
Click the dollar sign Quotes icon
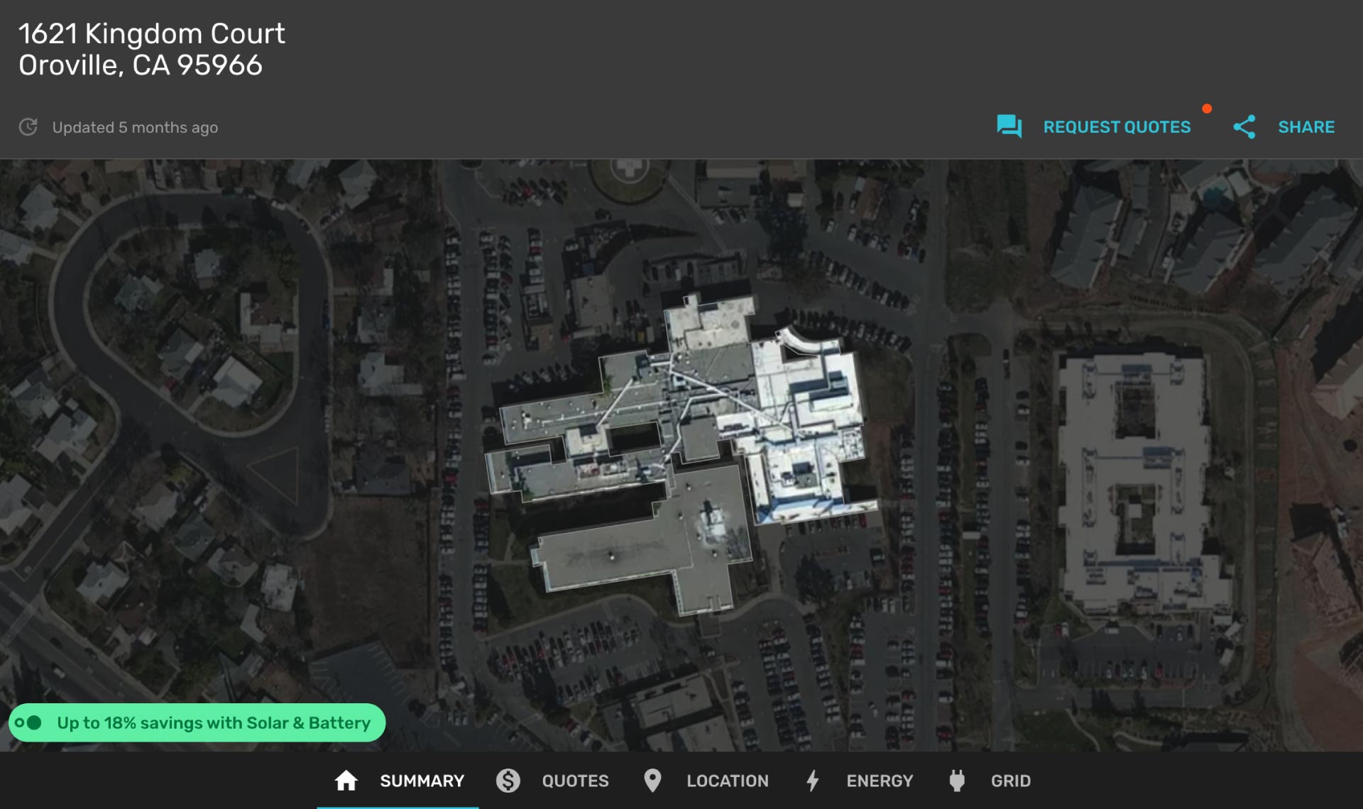(508, 781)
